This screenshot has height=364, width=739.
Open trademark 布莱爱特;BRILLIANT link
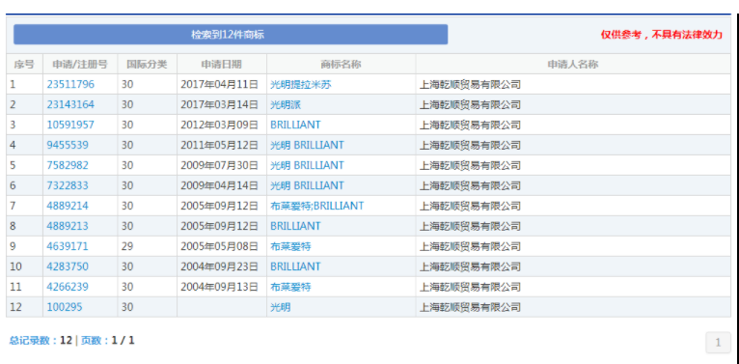pos(316,206)
